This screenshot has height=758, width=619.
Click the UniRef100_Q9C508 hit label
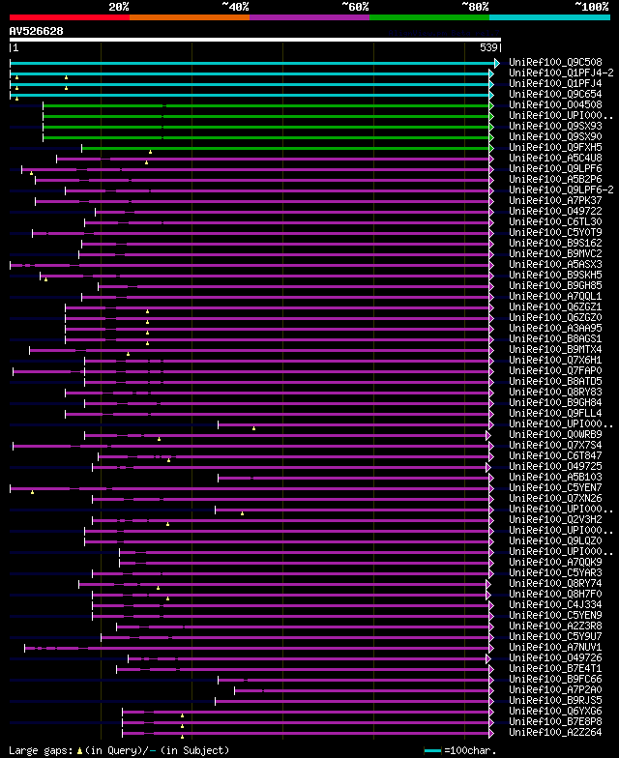(x=555, y=62)
